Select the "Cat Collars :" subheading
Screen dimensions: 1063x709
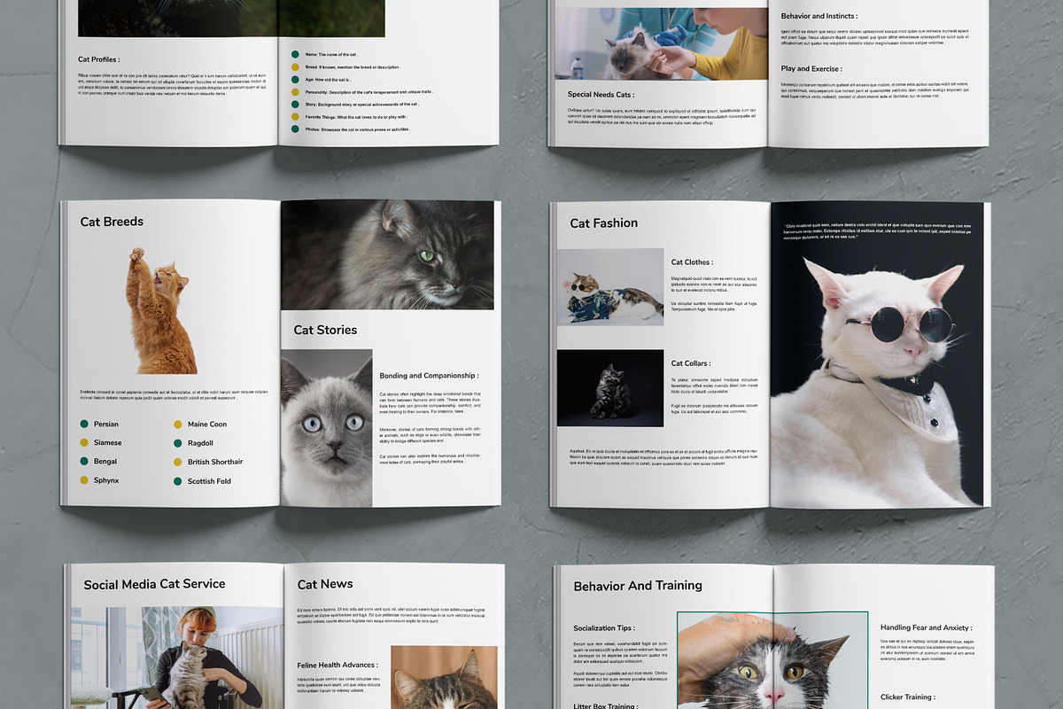pyautogui.click(x=691, y=363)
